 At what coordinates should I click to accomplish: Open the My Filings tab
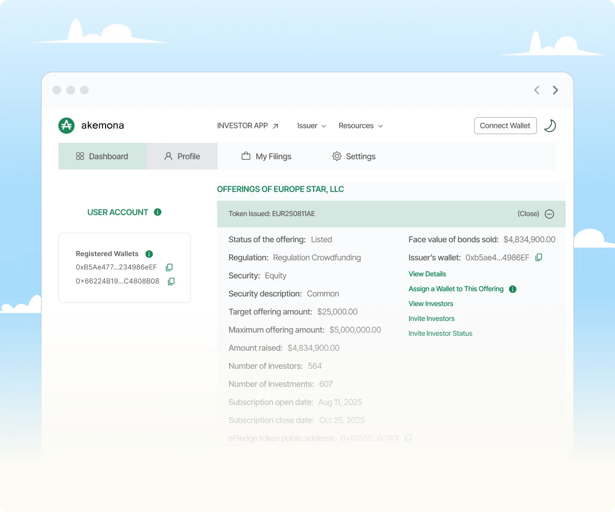click(266, 157)
